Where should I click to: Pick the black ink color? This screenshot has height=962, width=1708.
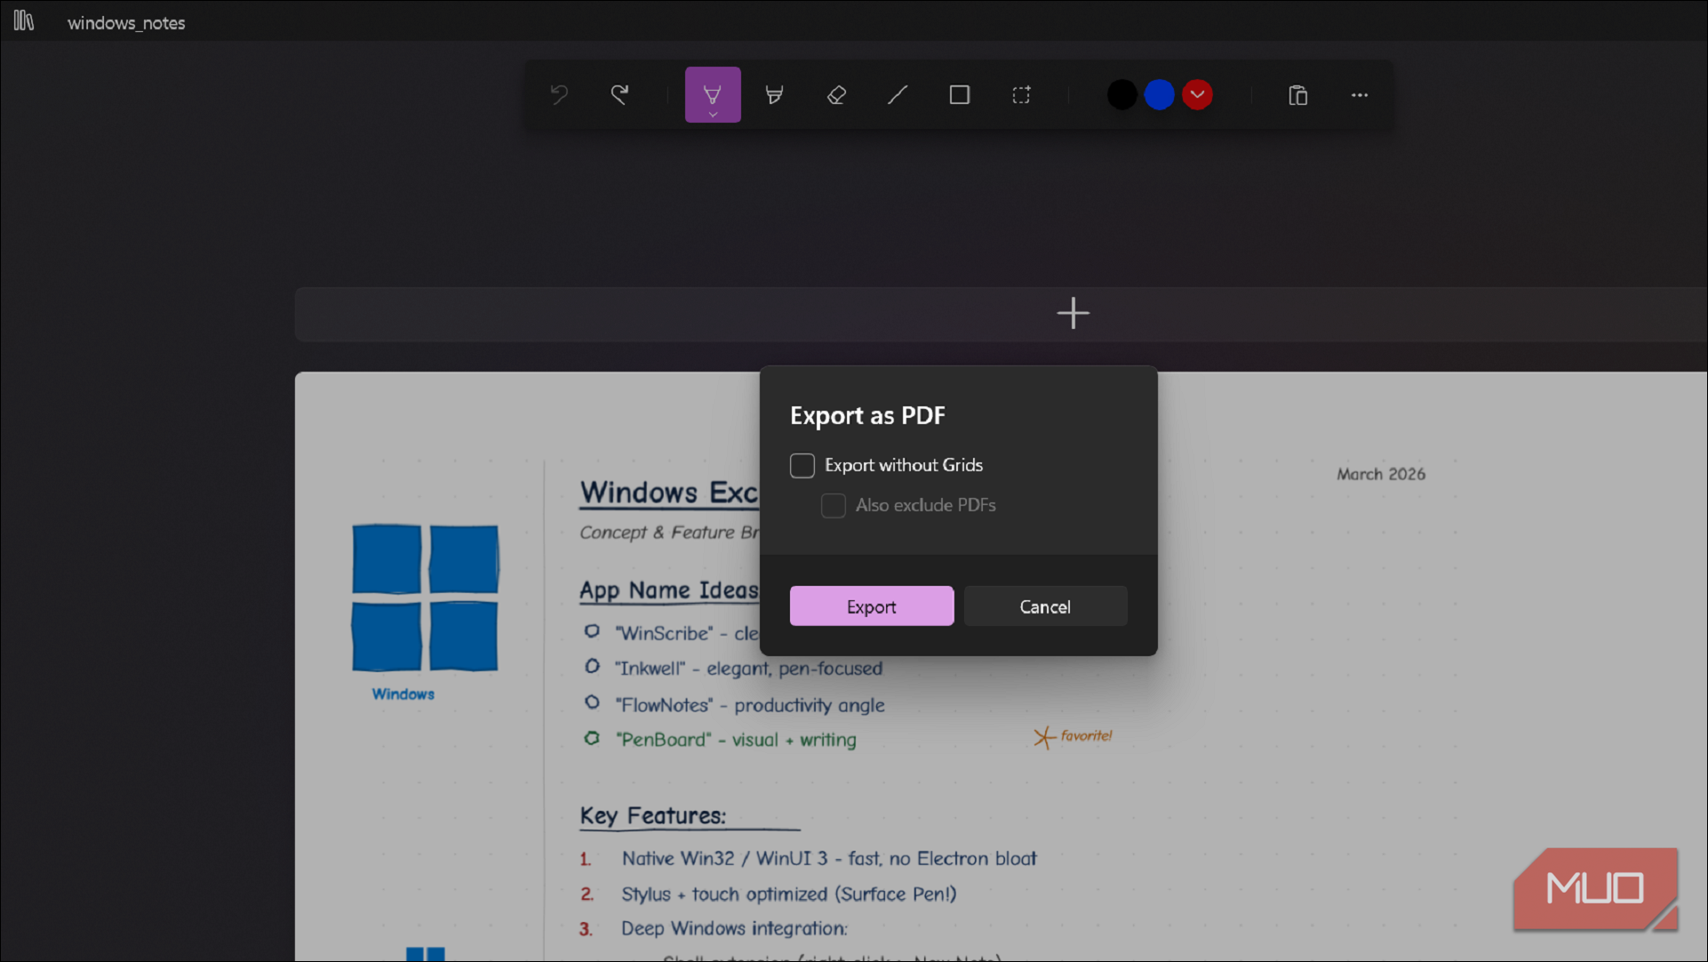point(1122,94)
